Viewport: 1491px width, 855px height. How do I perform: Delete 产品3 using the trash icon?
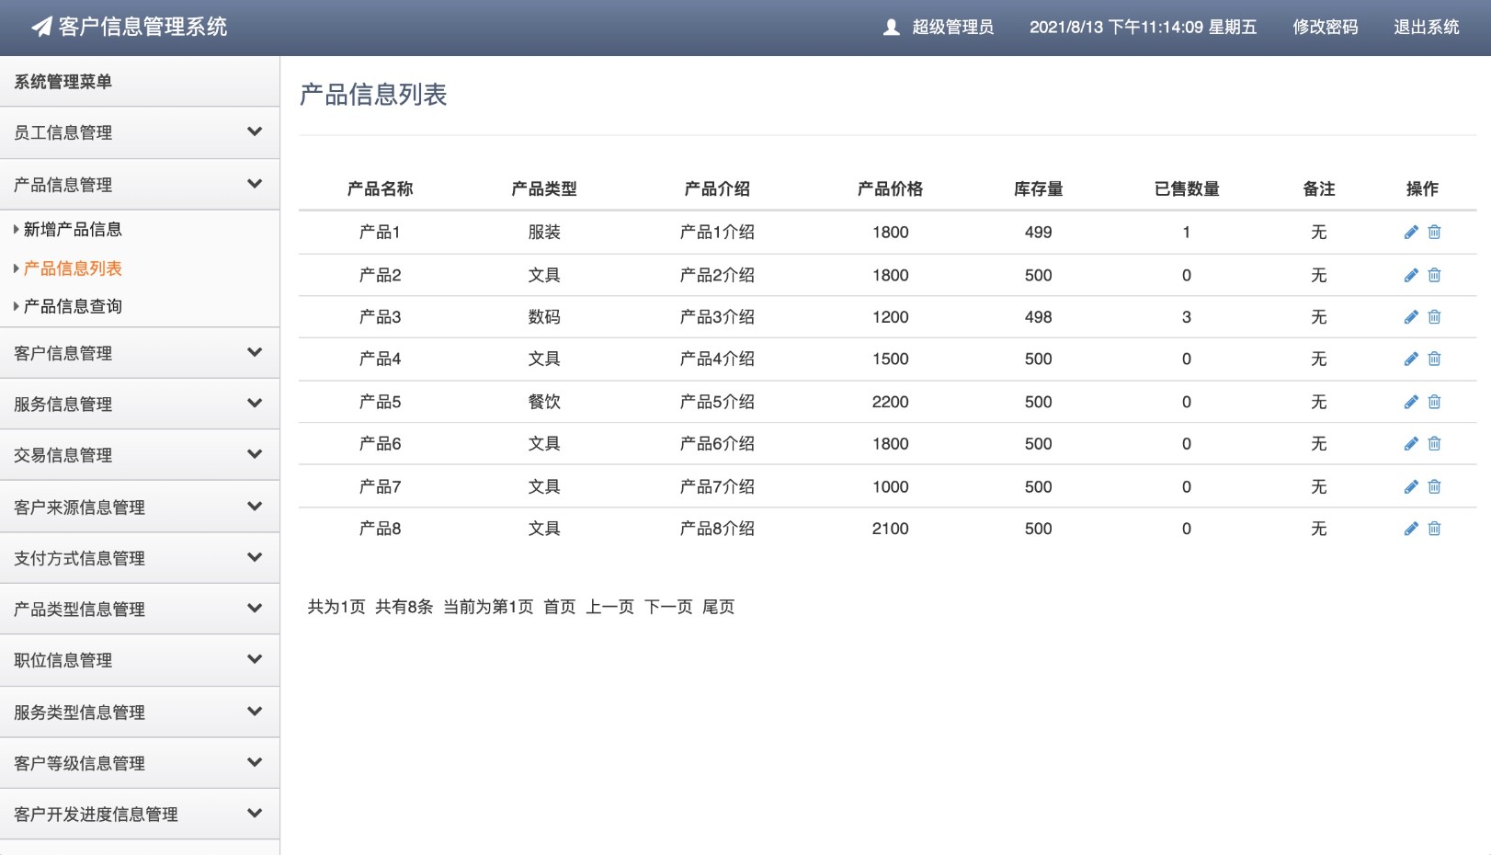[x=1434, y=317]
